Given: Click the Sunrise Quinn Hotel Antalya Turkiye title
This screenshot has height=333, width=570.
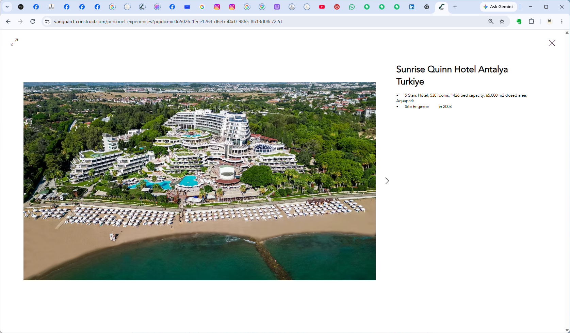Looking at the screenshot, I should tap(452, 75).
